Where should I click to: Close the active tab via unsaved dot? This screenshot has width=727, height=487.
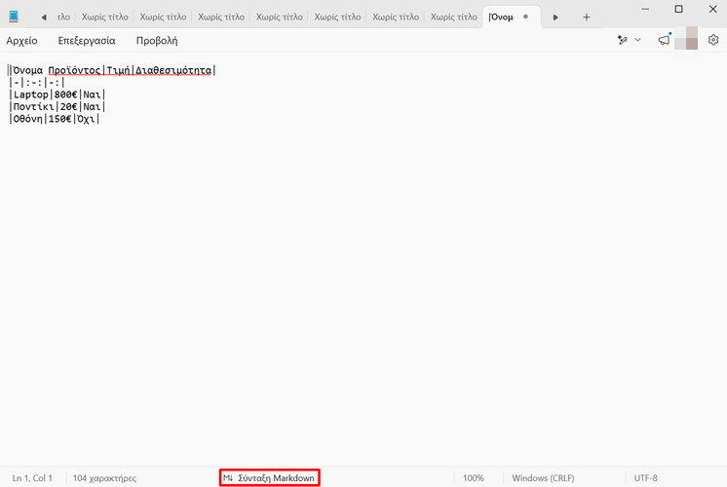click(x=526, y=18)
